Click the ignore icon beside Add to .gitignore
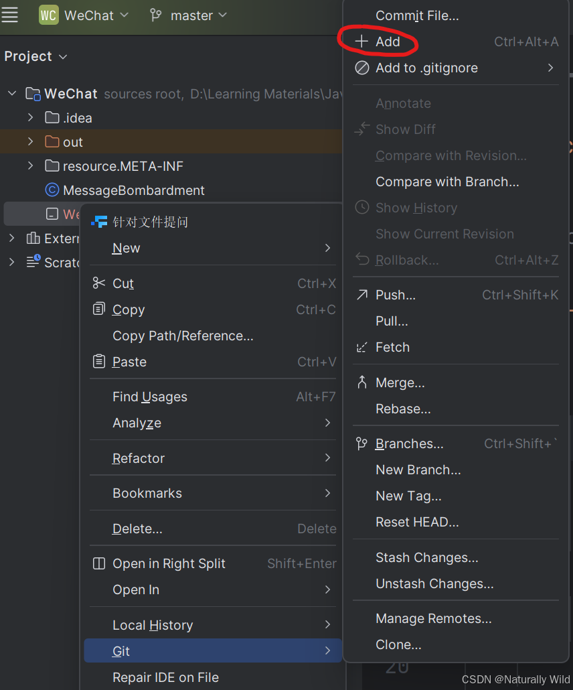The width and height of the screenshot is (573, 690). coord(362,68)
